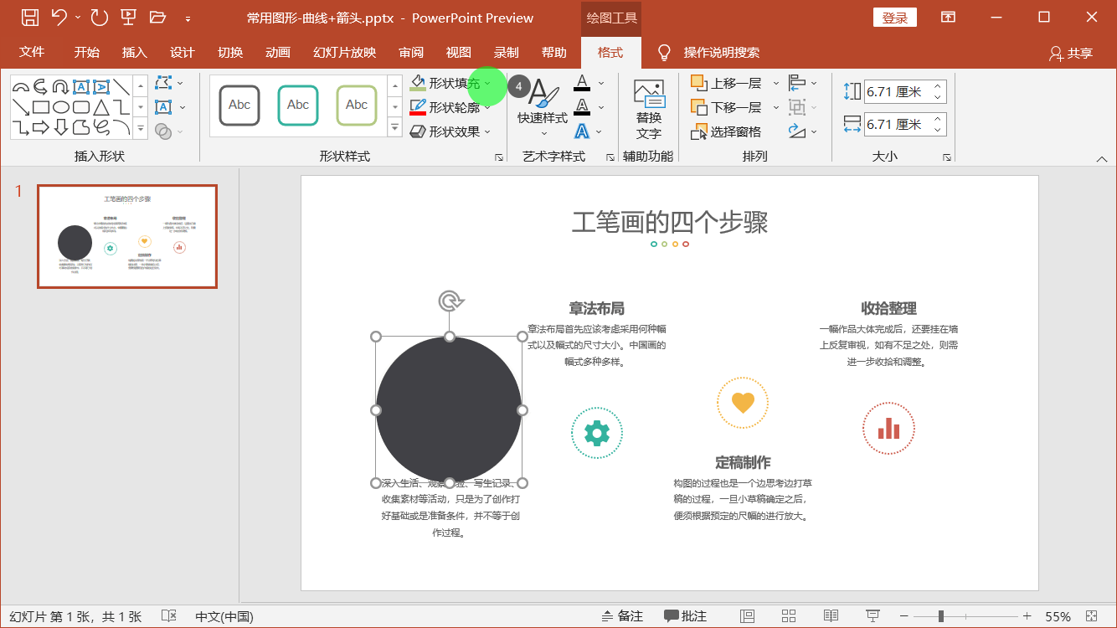Screen dimensions: 1117x628
Task: Click the draw Text Box icon
Action: [163, 107]
